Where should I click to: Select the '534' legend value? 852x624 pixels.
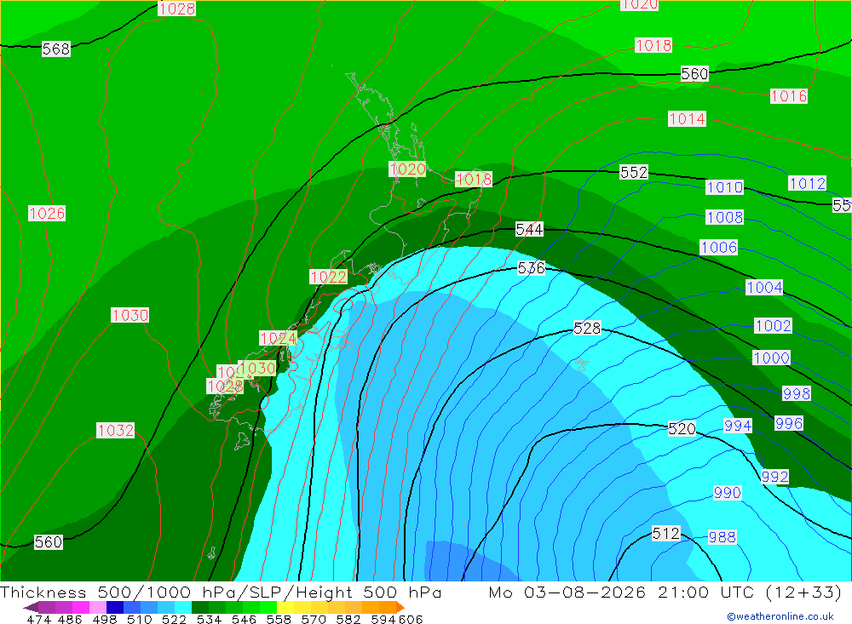click(x=209, y=619)
